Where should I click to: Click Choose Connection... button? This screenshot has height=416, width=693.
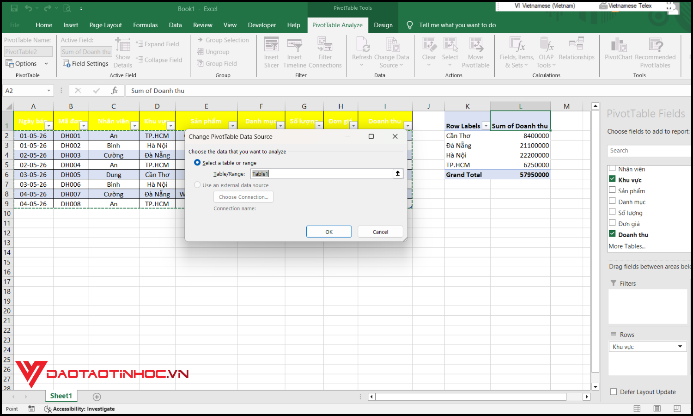pos(243,197)
